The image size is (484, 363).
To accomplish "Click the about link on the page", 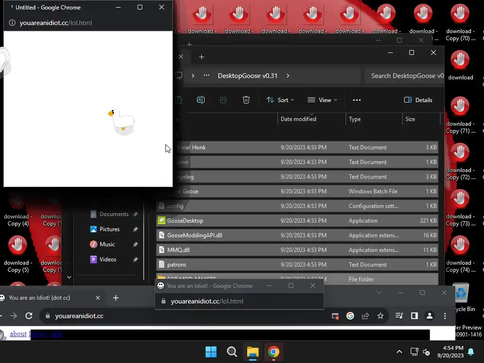I will 18,334.
